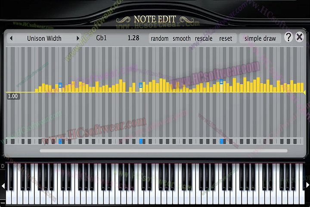
Task: Click the yellow marker at baseline right end
Action: click(305, 92)
